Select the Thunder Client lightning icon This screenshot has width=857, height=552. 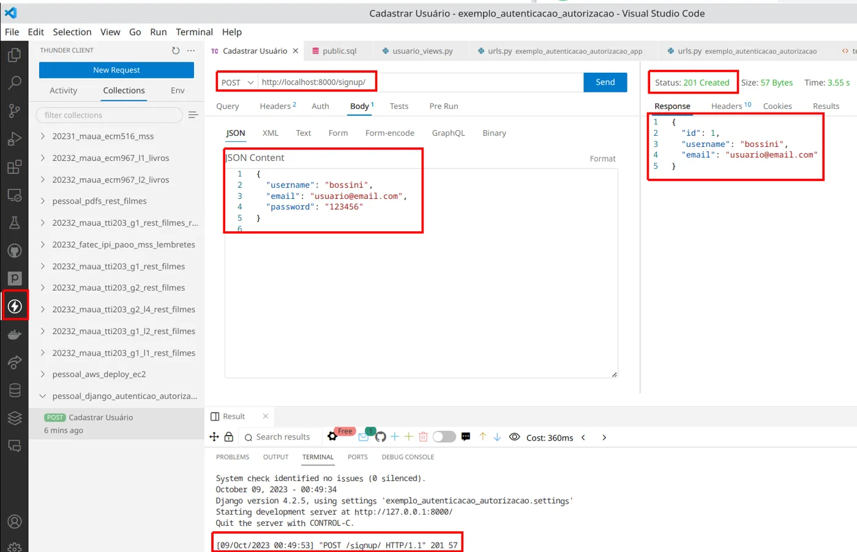15,306
